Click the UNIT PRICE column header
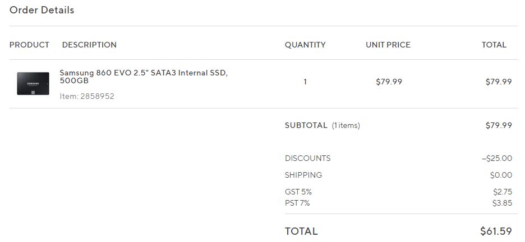The height and width of the screenshot is (242, 525). click(x=388, y=45)
